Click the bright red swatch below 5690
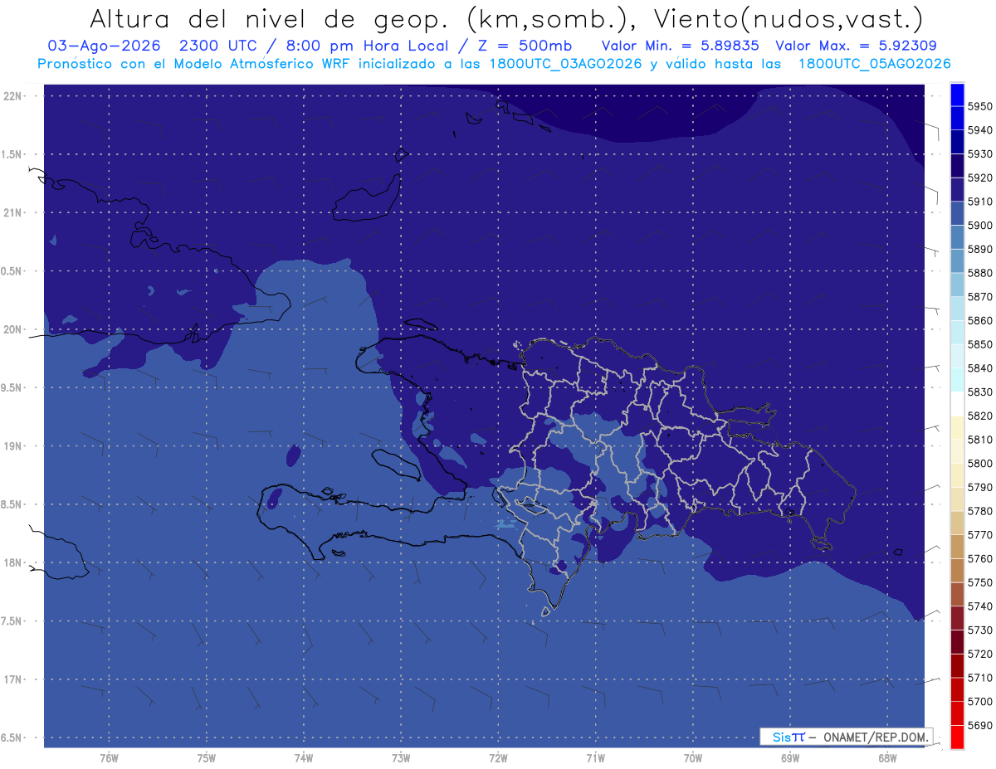 pos(957,737)
